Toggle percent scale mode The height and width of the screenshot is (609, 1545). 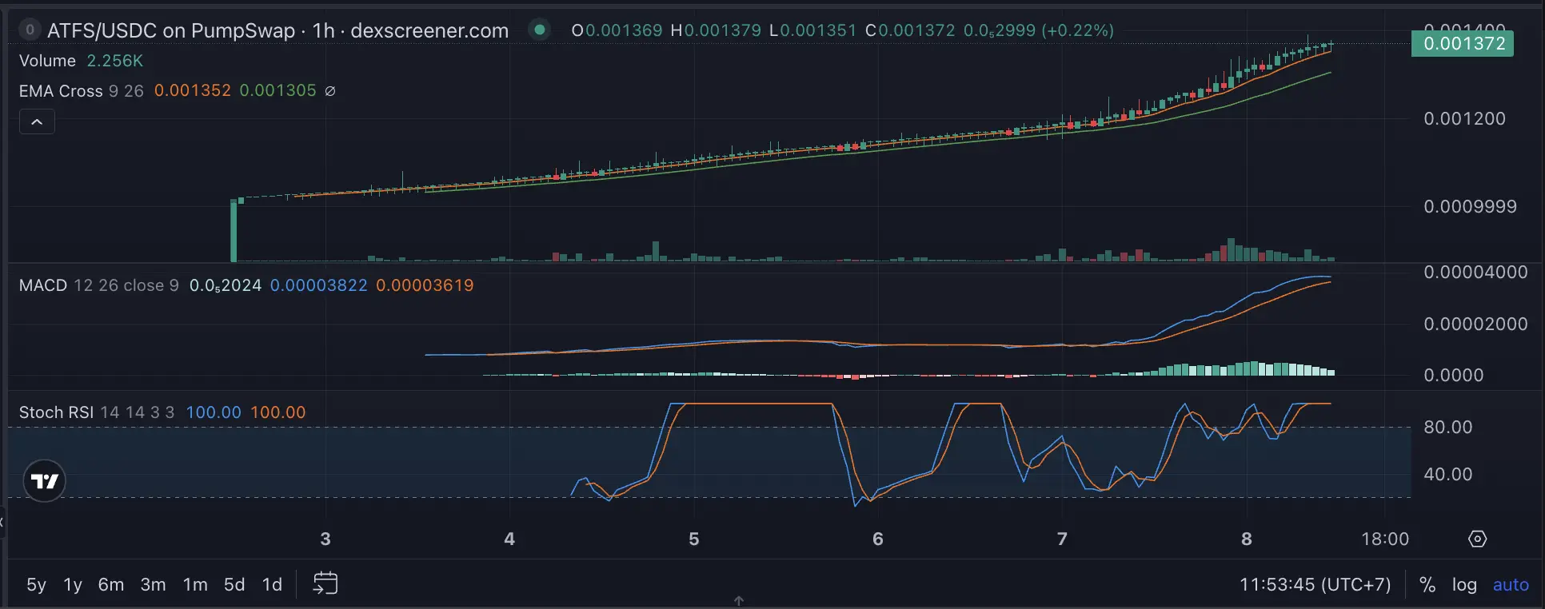click(1427, 584)
